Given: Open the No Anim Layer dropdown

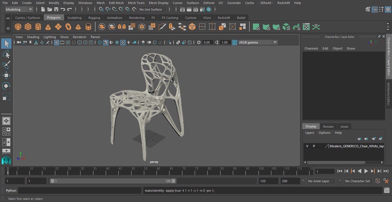Looking at the screenshot, I should click(322, 181).
